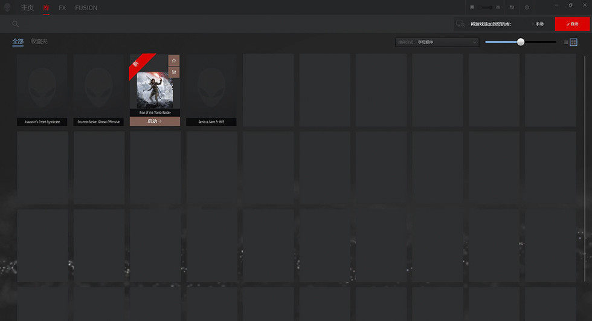Show the 收藏夹 favorites filter

point(39,41)
